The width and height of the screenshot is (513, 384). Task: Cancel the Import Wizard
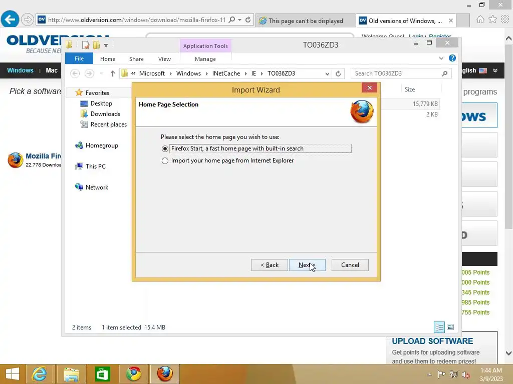coord(350,265)
